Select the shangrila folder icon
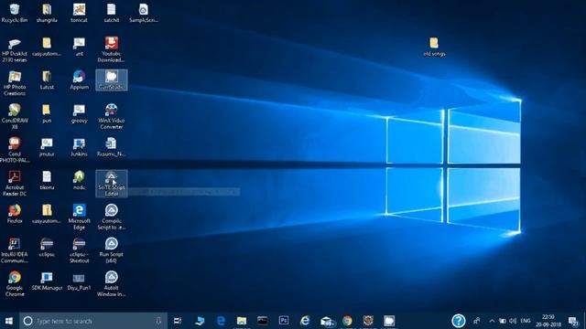 pyautogui.click(x=47, y=14)
